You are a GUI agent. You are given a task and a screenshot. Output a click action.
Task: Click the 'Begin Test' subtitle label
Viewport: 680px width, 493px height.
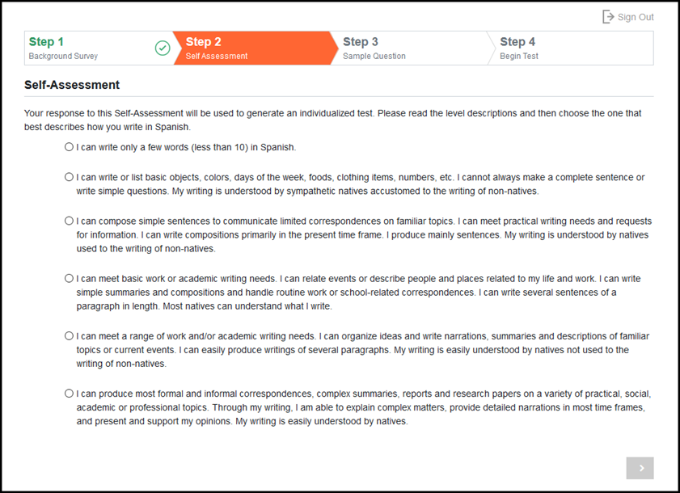[518, 56]
